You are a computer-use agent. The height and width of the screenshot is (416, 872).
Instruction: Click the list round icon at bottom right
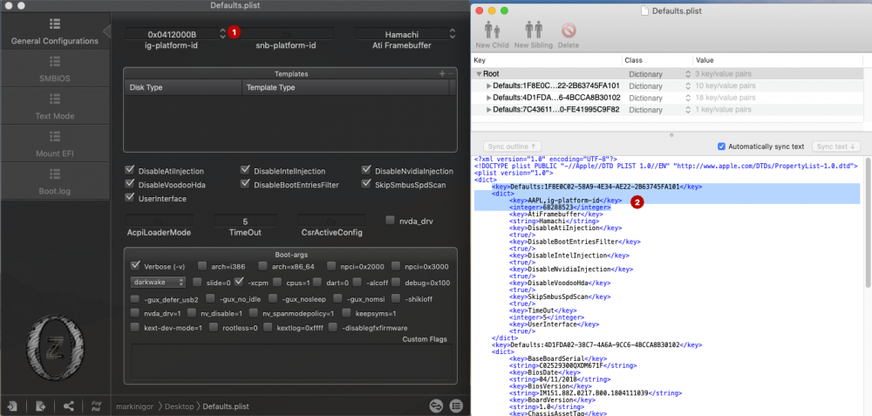(x=456, y=406)
